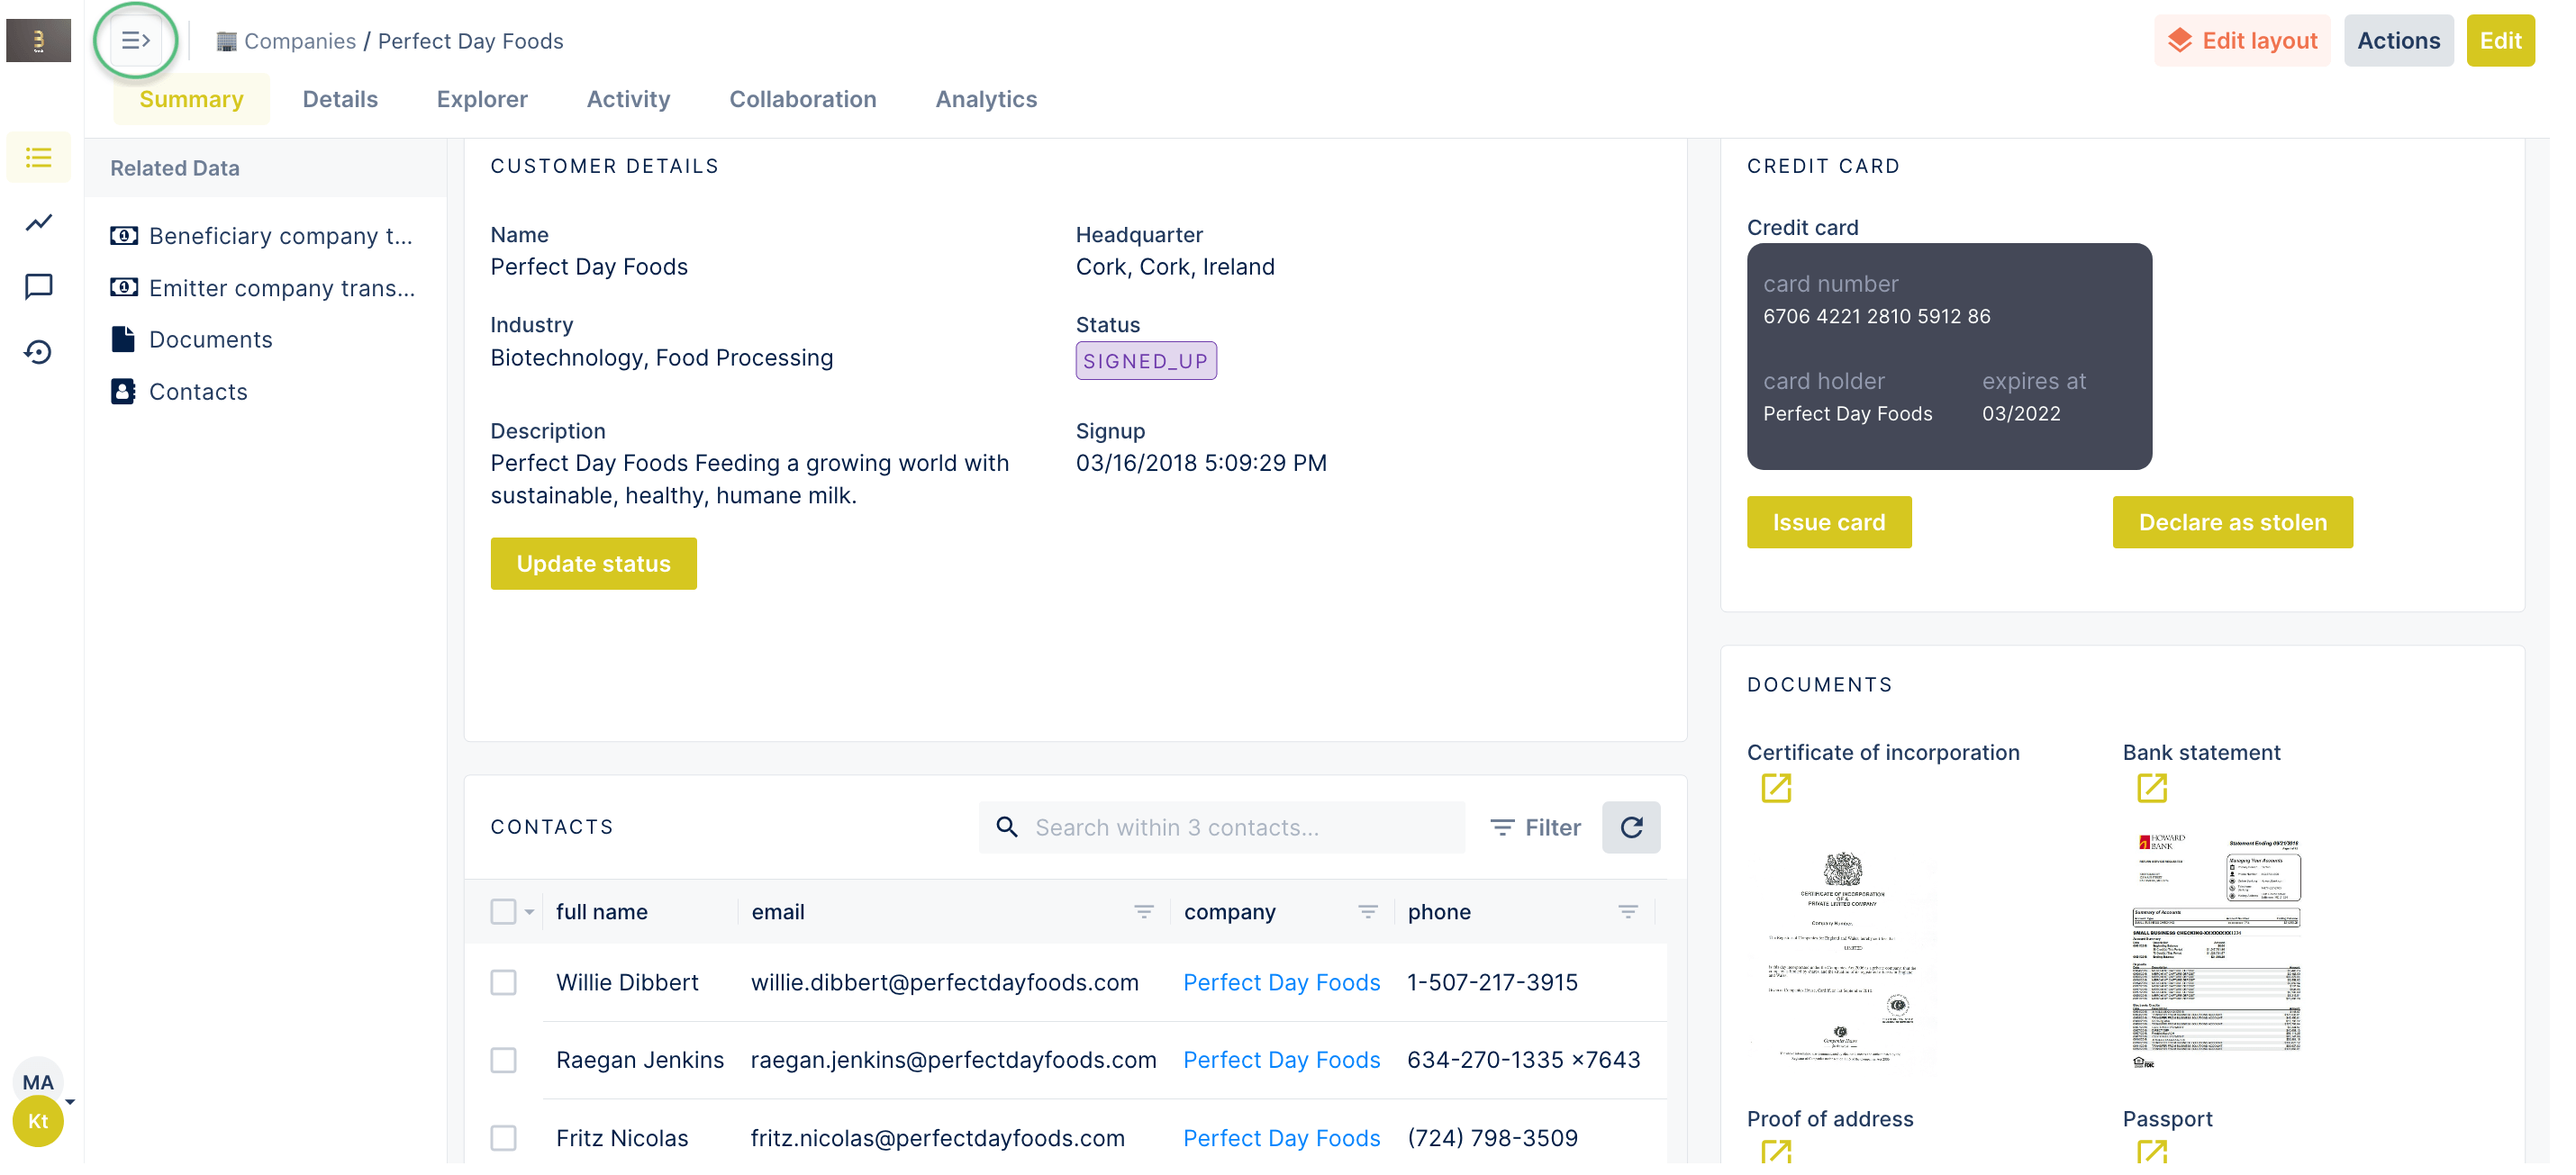Toggle checkbox for Fritz Nicolas contact
The width and height of the screenshot is (2576, 1175).
tap(504, 1137)
